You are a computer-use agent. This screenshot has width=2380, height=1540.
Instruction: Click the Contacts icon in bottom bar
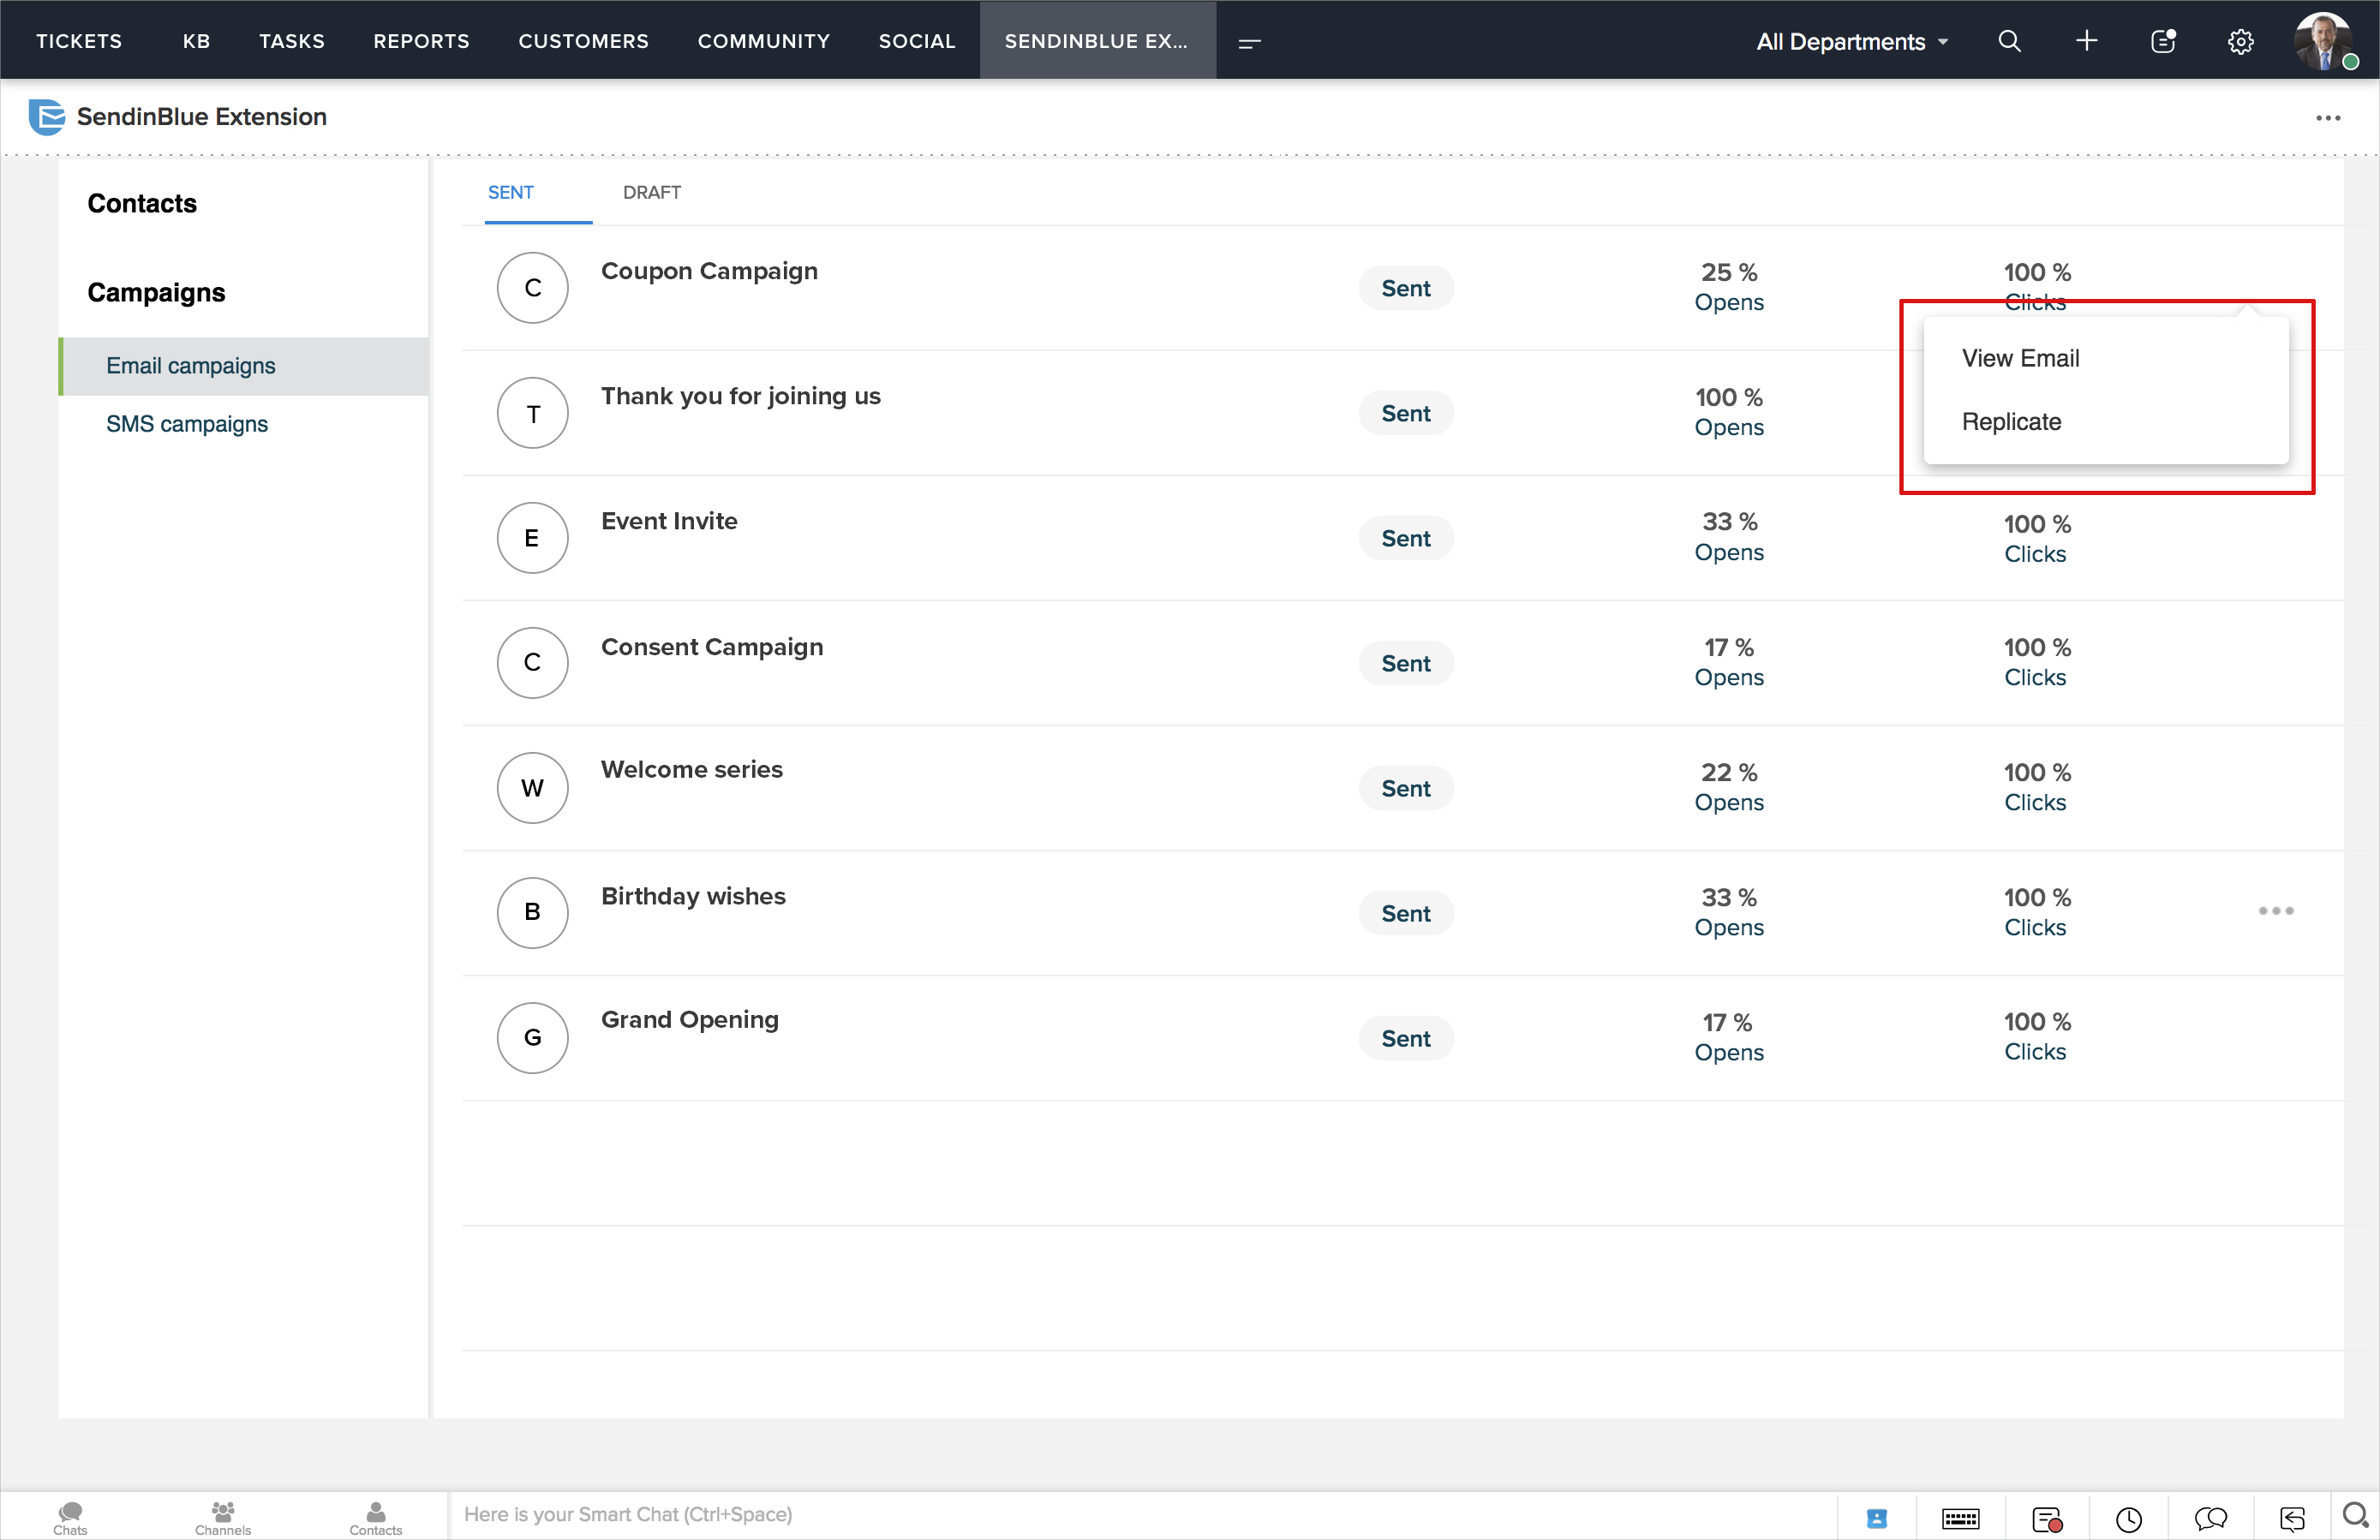(375, 1516)
